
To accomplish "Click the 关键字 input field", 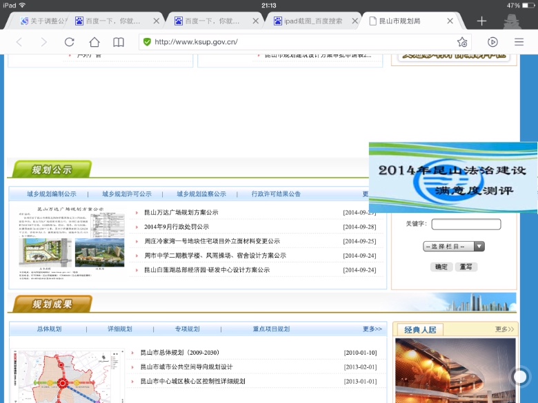I will tap(466, 225).
